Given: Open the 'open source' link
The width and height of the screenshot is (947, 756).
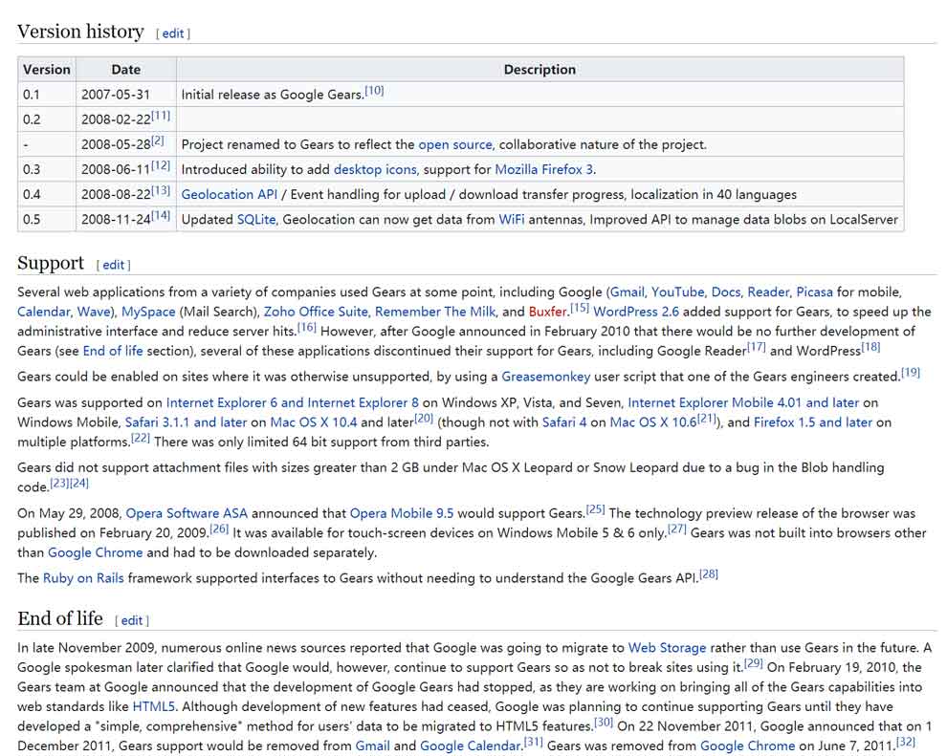Looking at the screenshot, I should (455, 145).
